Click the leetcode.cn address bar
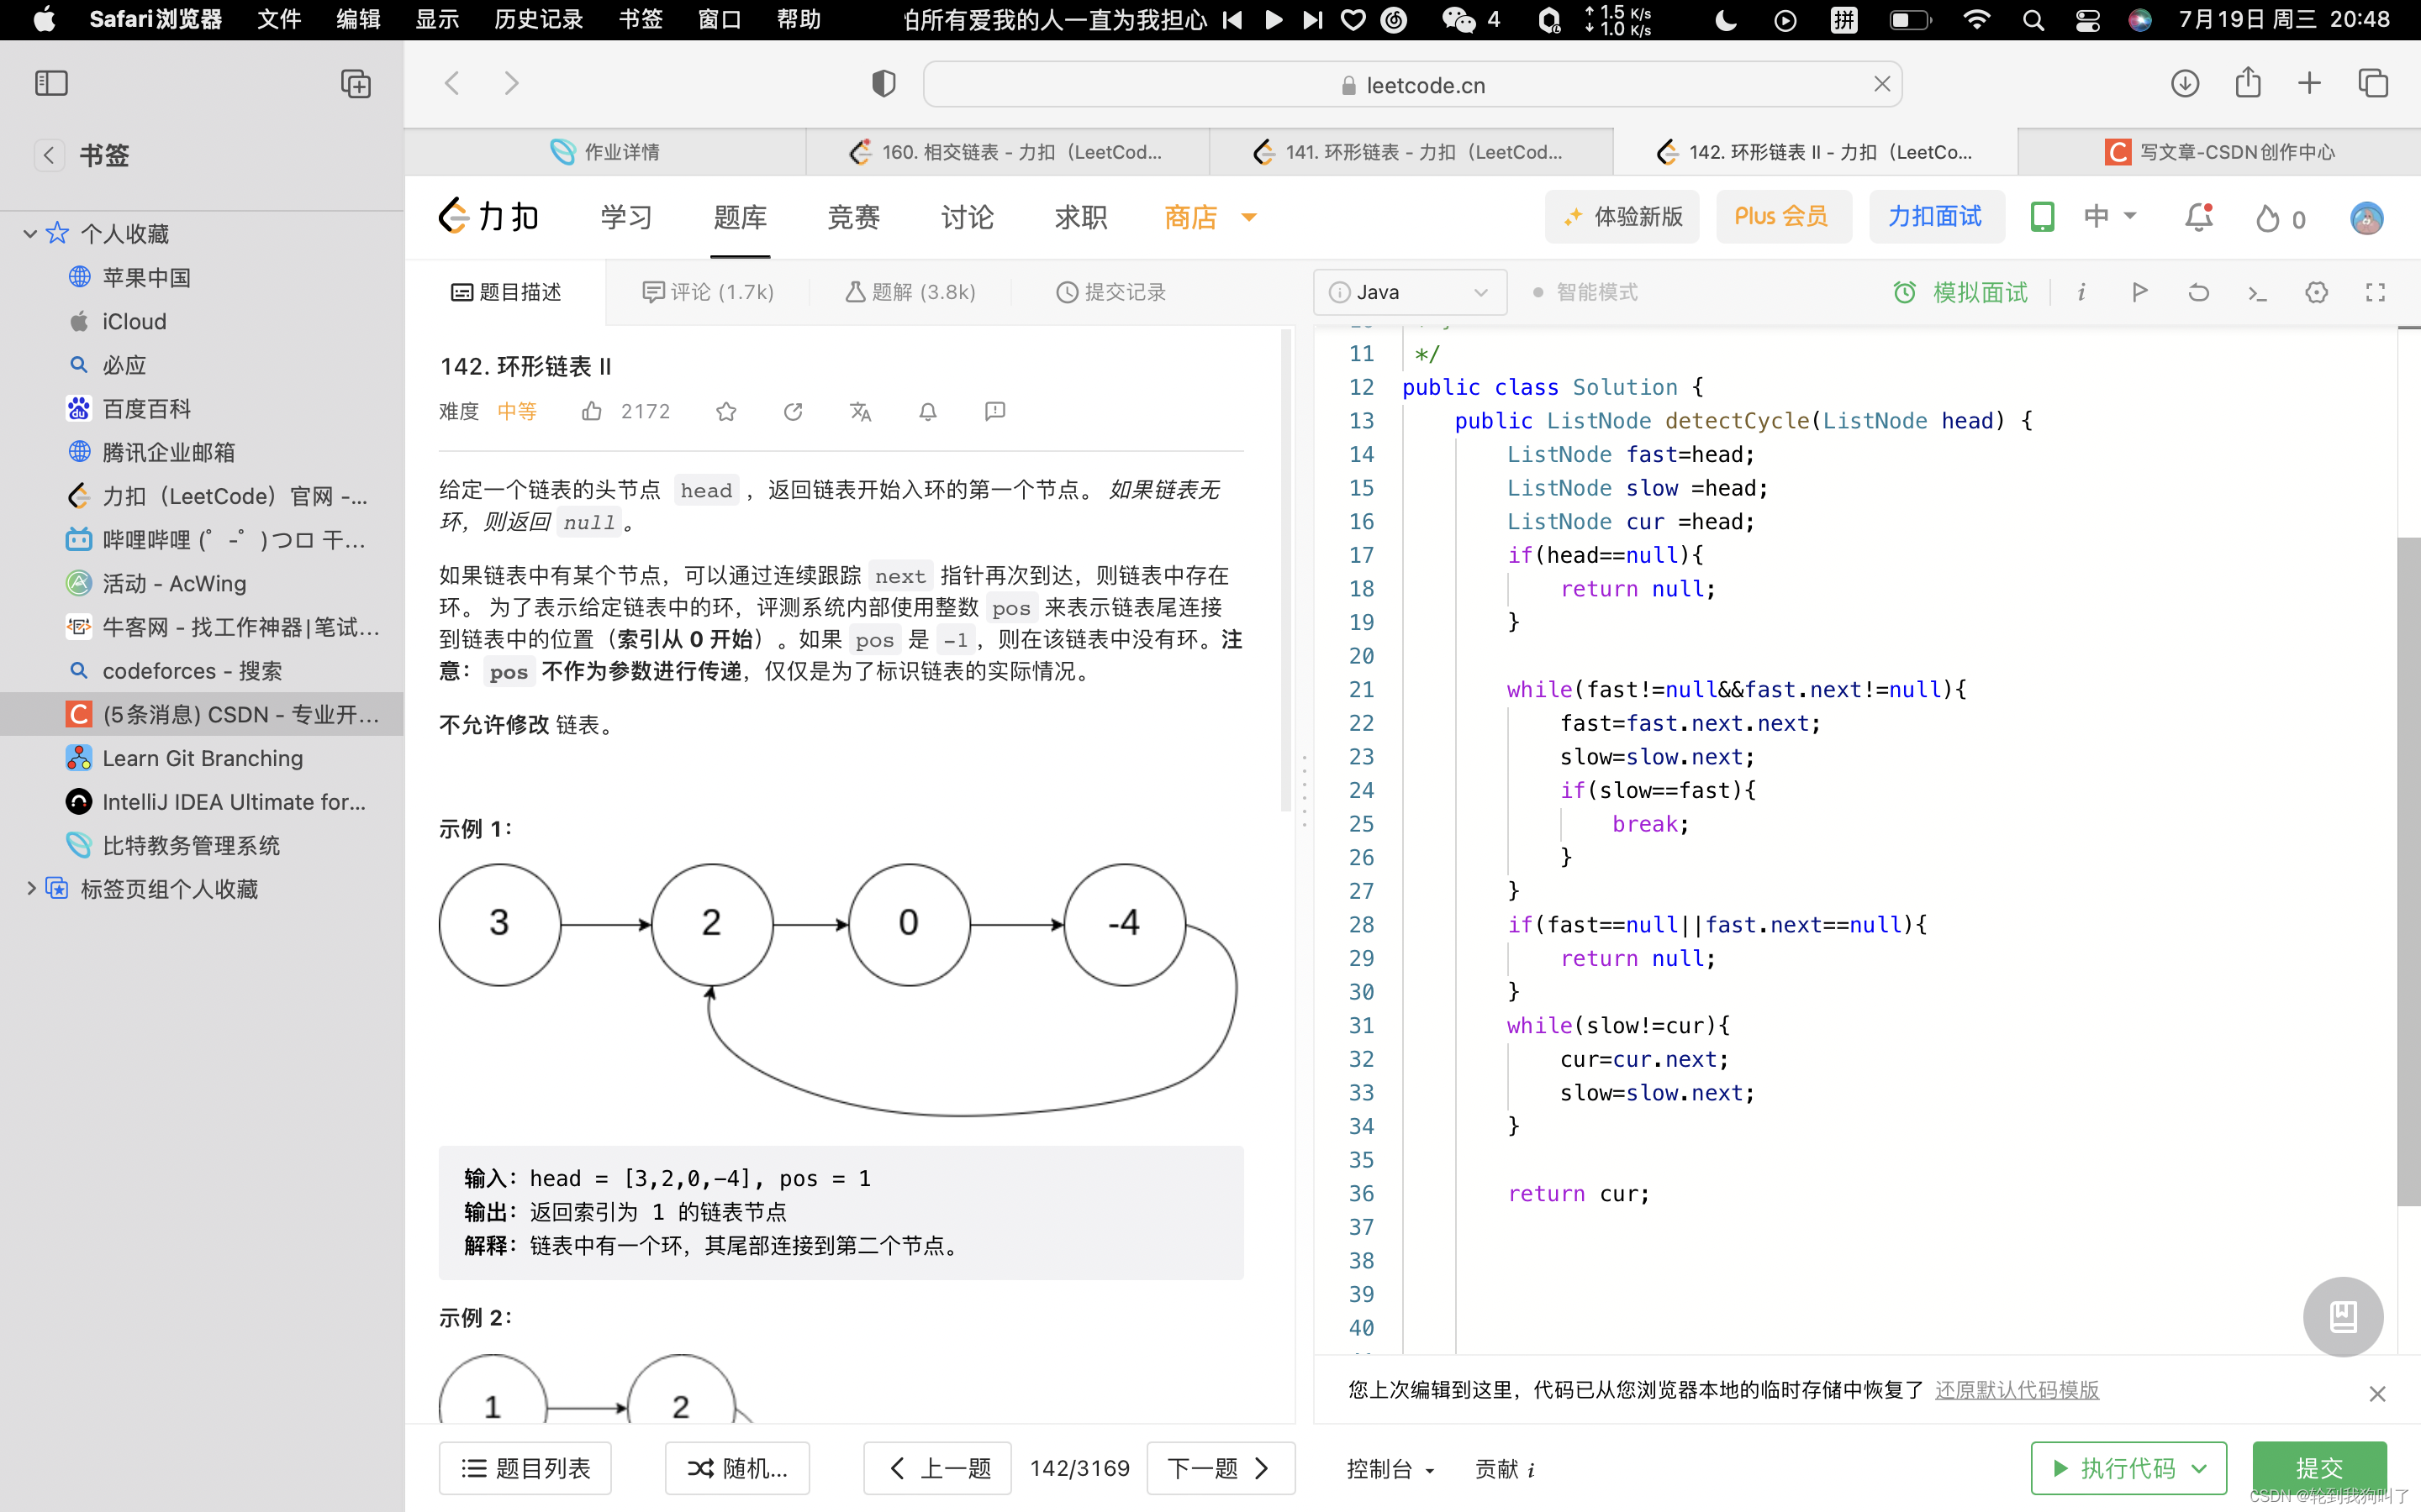Screen dimensions: 2421x1512 [1411, 85]
